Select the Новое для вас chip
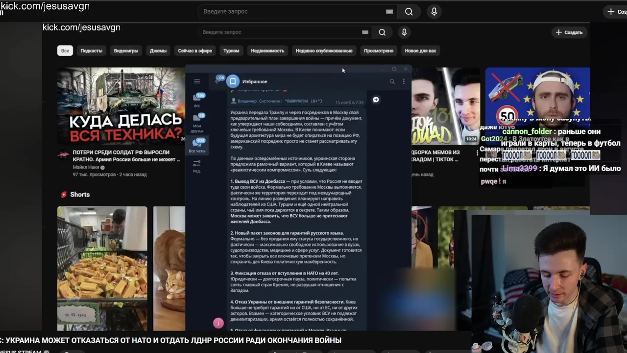 [x=420, y=50]
